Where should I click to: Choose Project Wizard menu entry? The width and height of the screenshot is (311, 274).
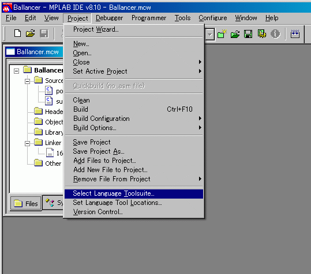pos(134,29)
